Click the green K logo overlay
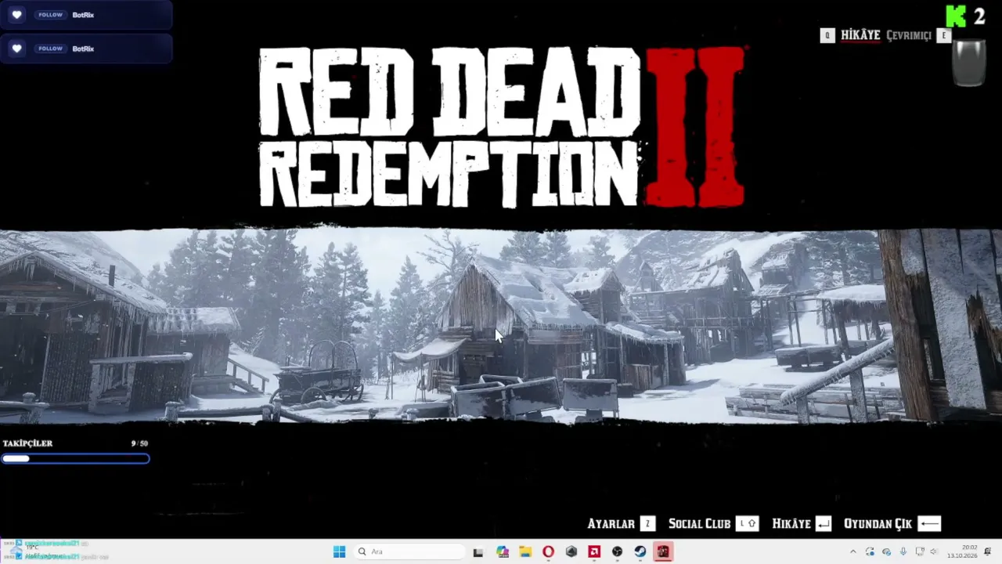 coord(956,16)
